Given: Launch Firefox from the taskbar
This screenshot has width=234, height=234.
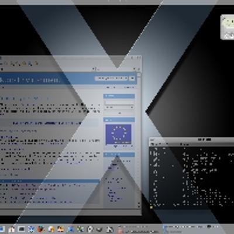Looking at the screenshot, I should click(x=41, y=229).
